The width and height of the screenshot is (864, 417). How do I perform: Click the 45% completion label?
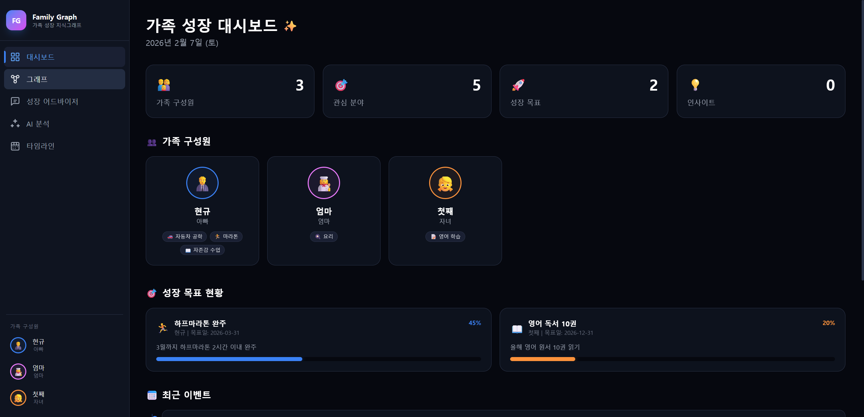pos(475,323)
